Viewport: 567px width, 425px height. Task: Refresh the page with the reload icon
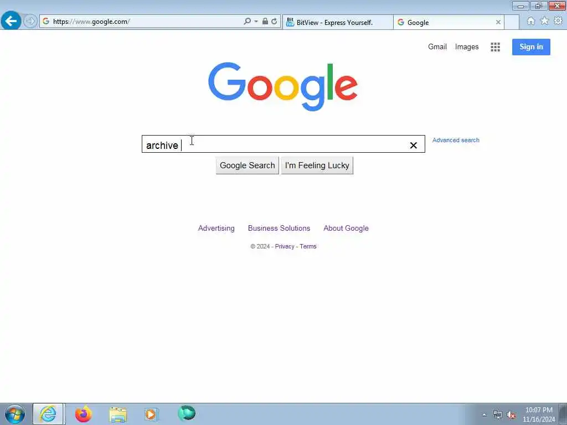[275, 22]
